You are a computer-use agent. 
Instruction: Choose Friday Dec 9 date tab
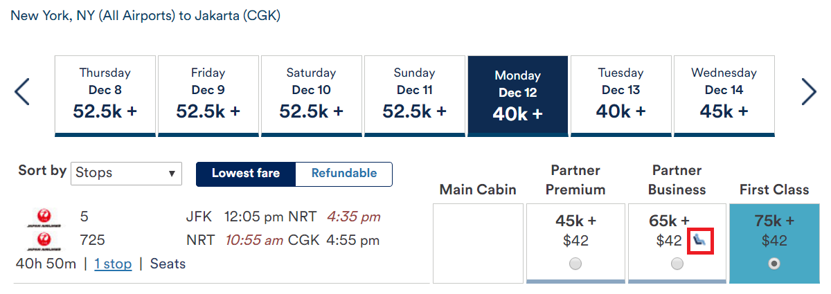[x=208, y=95]
